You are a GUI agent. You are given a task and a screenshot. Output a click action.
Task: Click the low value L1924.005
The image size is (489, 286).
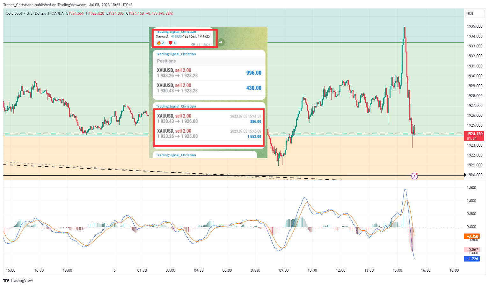tap(115, 13)
